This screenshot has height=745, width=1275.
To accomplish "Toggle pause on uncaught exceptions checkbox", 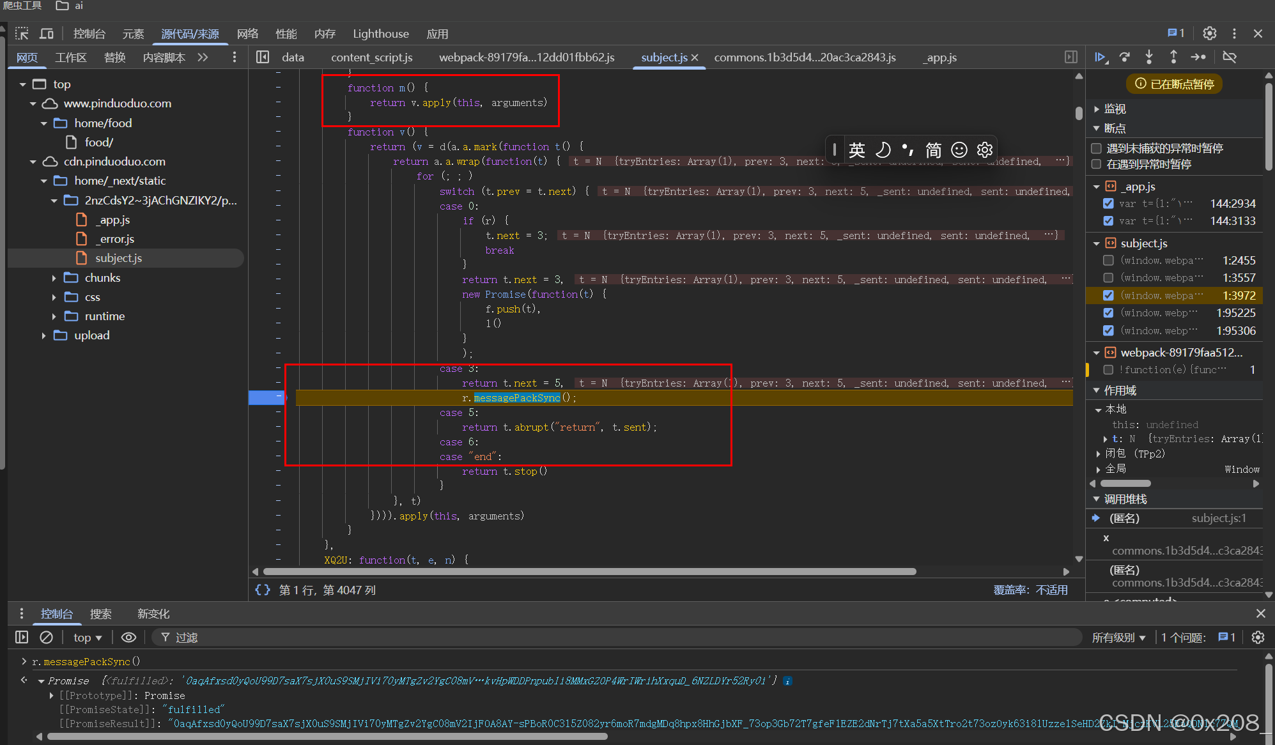I will pos(1097,148).
